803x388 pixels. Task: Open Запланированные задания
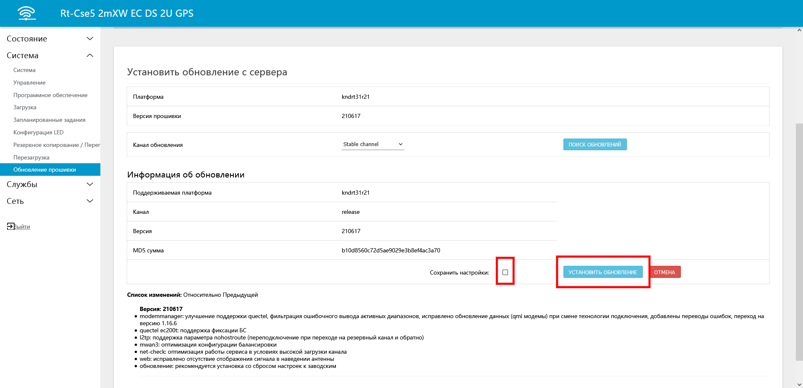click(x=49, y=120)
